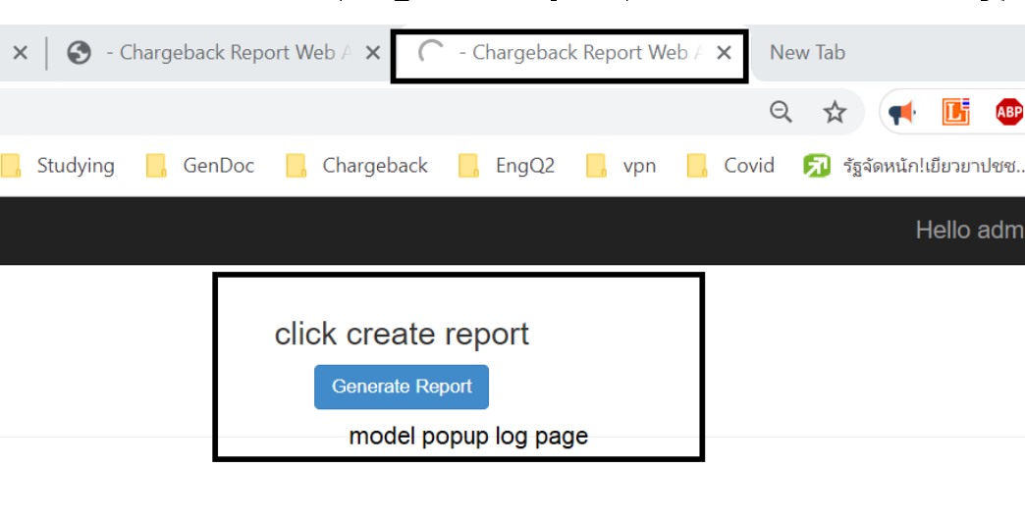The image size is (1025, 519).
Task: Open the EngQ2 bookmarks folder
Action: pos(507,166)
